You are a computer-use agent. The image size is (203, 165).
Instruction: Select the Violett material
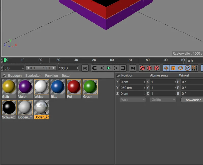(25, 89)
